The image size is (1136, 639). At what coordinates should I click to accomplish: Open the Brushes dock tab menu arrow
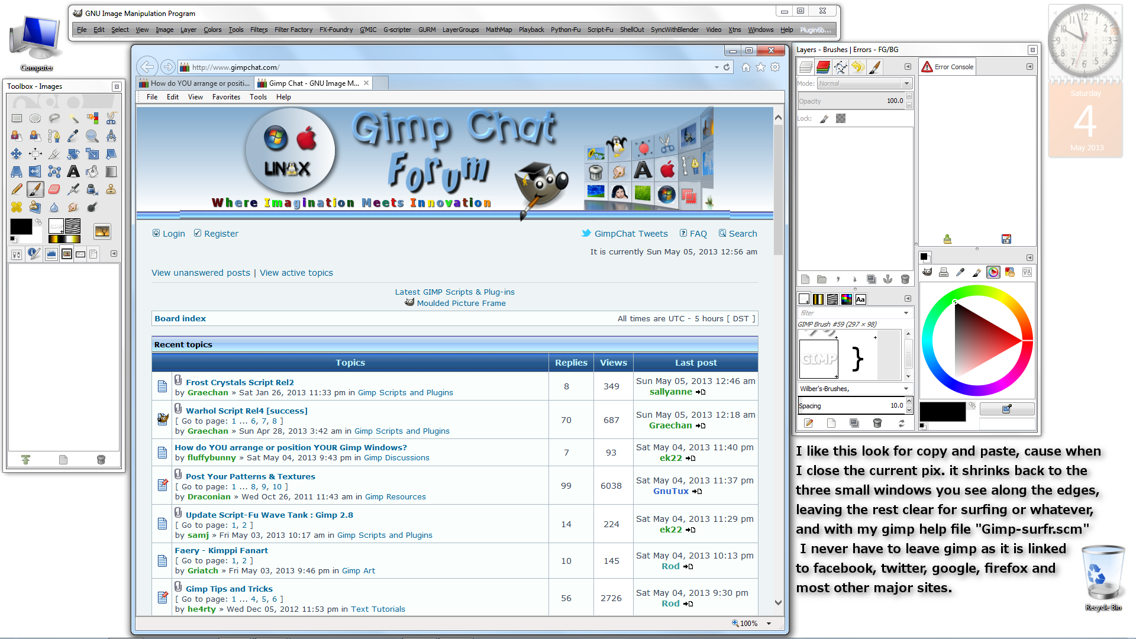[908, 299]
